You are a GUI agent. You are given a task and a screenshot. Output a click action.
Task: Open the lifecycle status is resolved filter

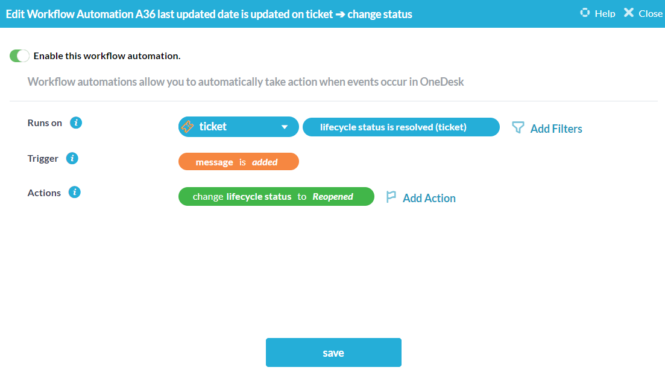[x=401, y=127]
